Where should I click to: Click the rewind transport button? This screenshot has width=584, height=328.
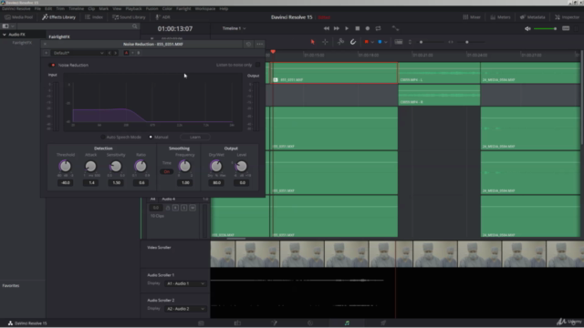coord(327,28)
